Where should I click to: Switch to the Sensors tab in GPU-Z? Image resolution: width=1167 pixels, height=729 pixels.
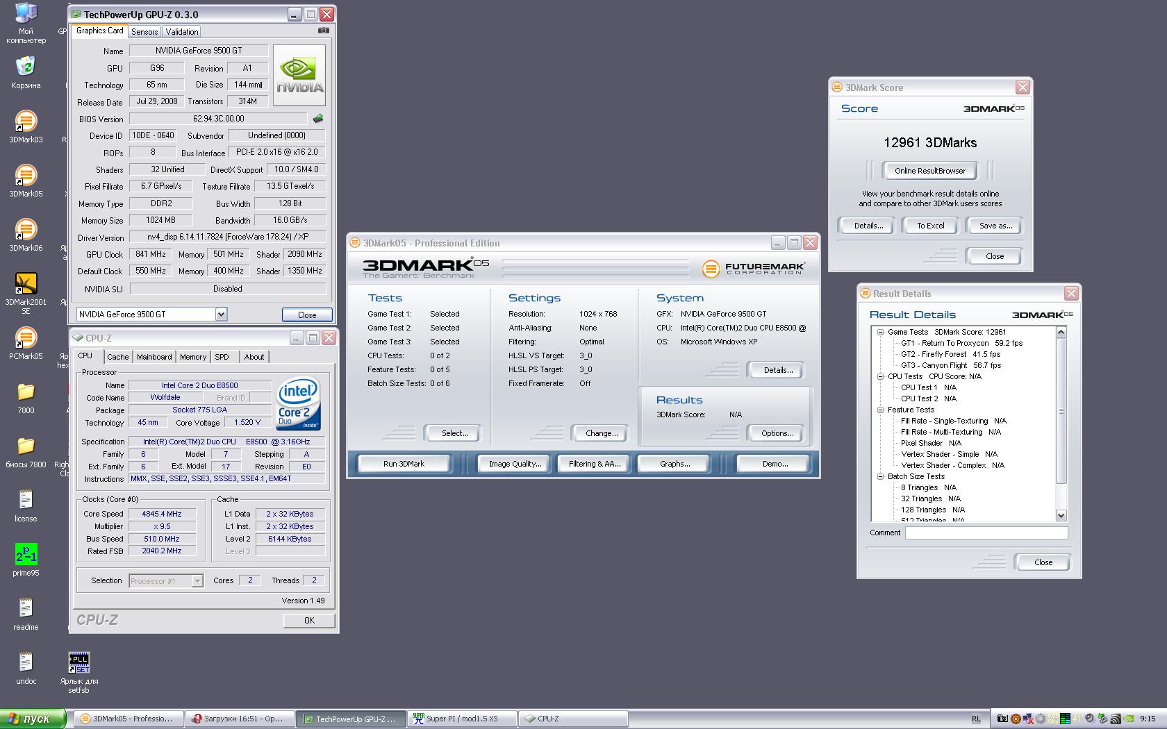[144, 32]
